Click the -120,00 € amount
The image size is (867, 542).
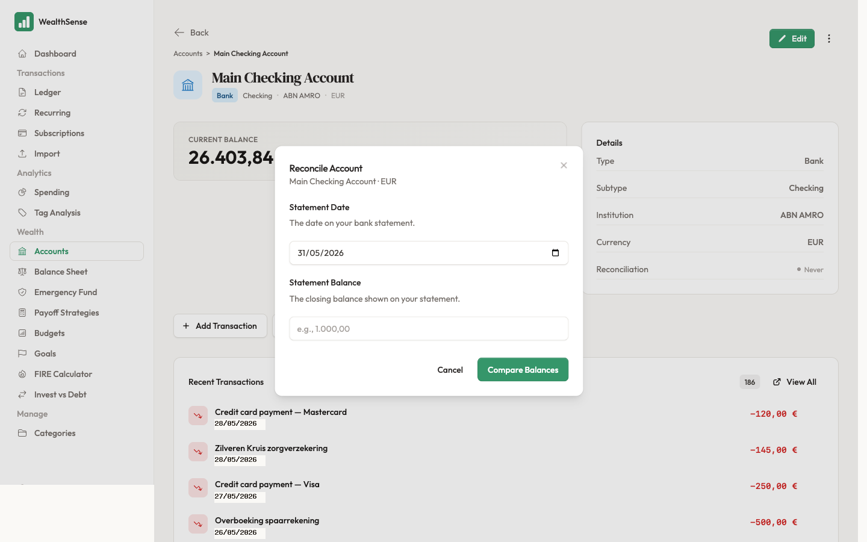(x=774, y=414)
